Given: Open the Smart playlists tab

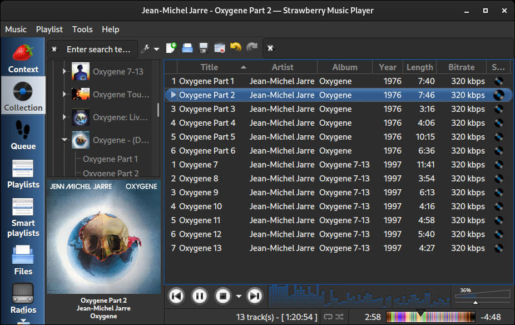Looking at the screenshot, I should pyautogui.click(x=23, y=217).
